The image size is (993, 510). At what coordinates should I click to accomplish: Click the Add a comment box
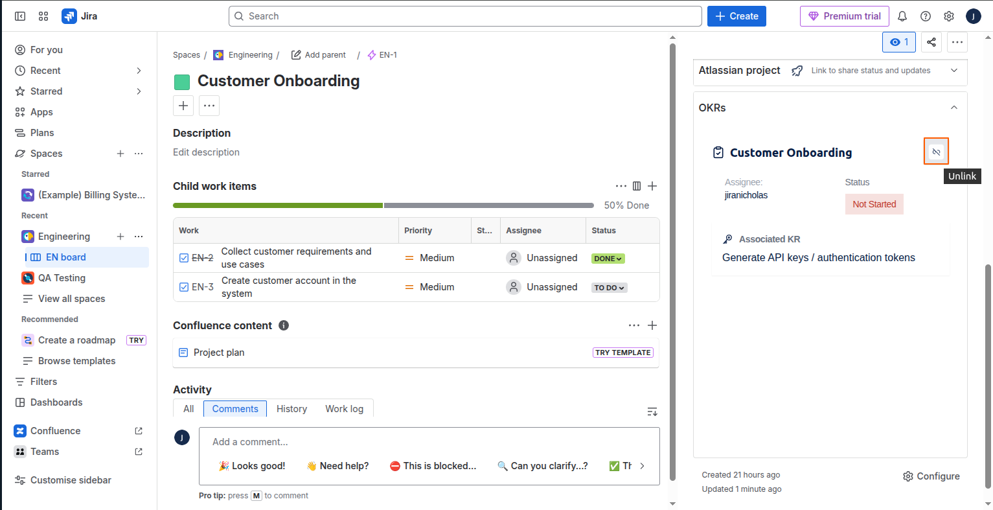tap(429, 442)
